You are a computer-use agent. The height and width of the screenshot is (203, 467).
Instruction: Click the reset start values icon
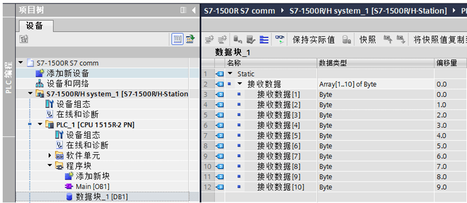(x=238, y=39)
